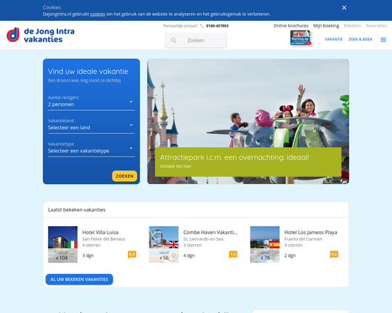This screenshot has height=313, width=392.
Task: Click the de Jong Intra vakanties logo
Action: [41, 35]
